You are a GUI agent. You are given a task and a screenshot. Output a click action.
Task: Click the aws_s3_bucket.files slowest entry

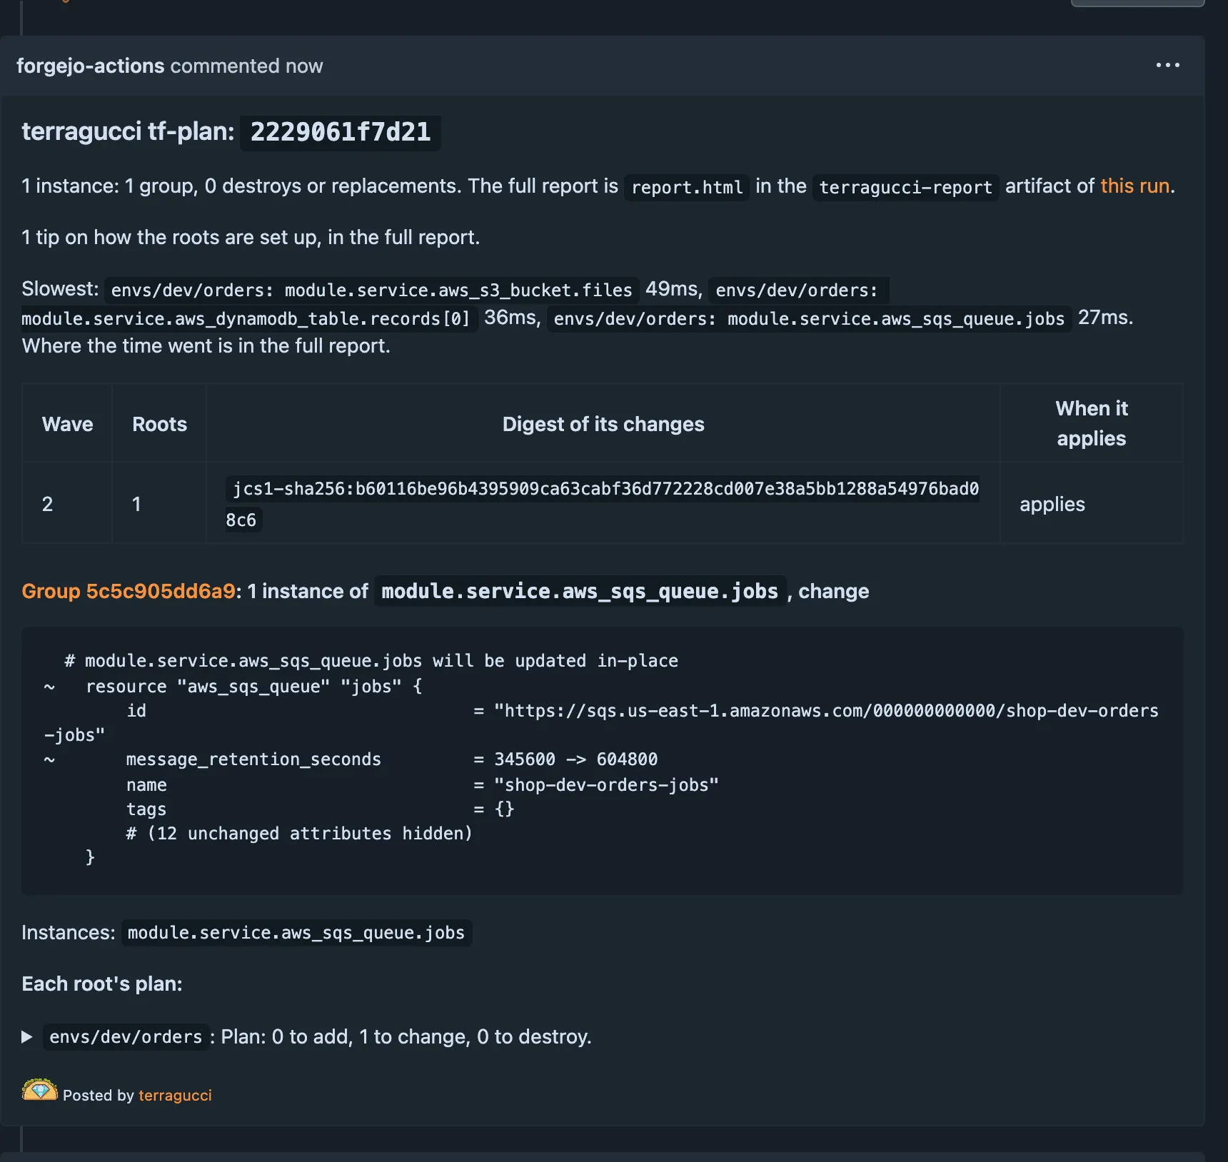coord(372,290)
